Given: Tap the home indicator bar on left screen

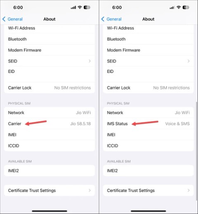Looking at the screenshot, I should coord(49,211).
